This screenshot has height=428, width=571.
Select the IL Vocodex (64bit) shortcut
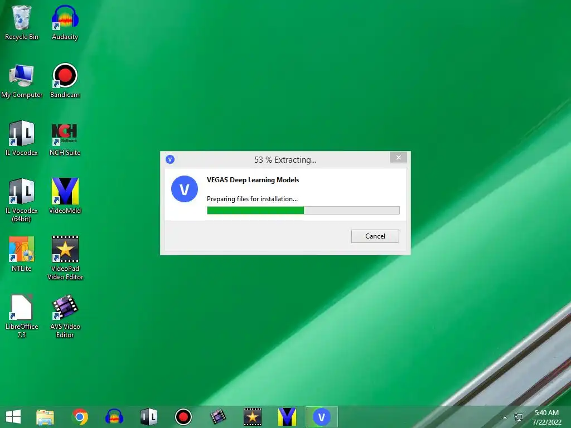[x=22, y=200]
